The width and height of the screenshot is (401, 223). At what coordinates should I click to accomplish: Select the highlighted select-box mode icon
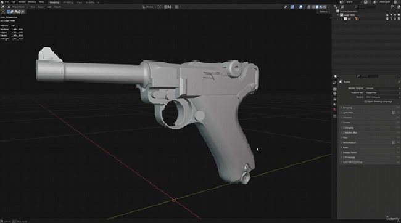(9, 12)
